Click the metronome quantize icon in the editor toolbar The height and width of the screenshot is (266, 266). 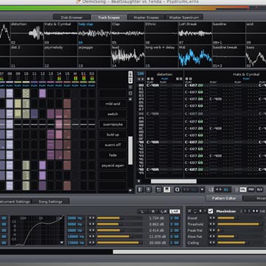pyautogui.click(x=178, y=189)
